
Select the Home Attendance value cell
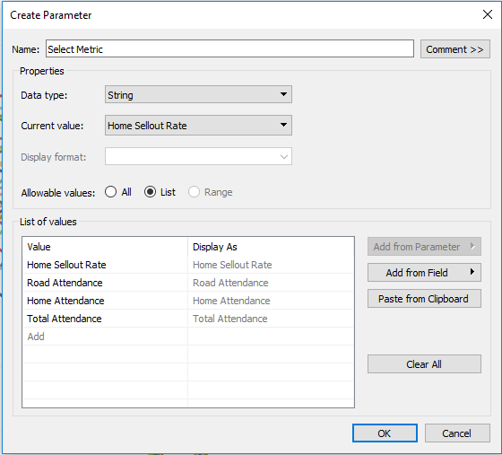pyautogui.click(x=105, y=301)
